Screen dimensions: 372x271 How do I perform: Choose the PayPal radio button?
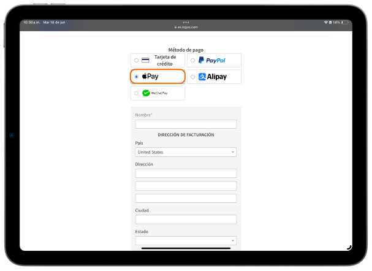(x=192, y=60)
